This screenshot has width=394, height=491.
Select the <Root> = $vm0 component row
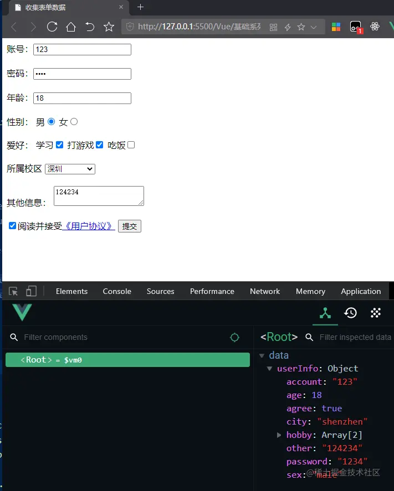pos(128,360)
